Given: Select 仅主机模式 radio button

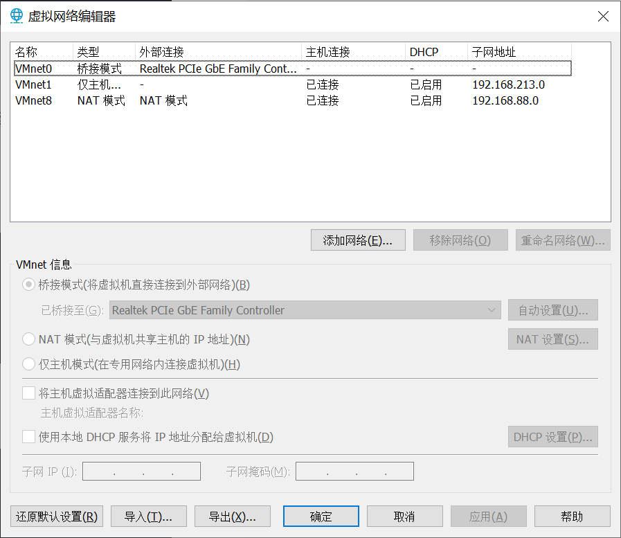Looking at the screenshot, I should coord(28,364).
